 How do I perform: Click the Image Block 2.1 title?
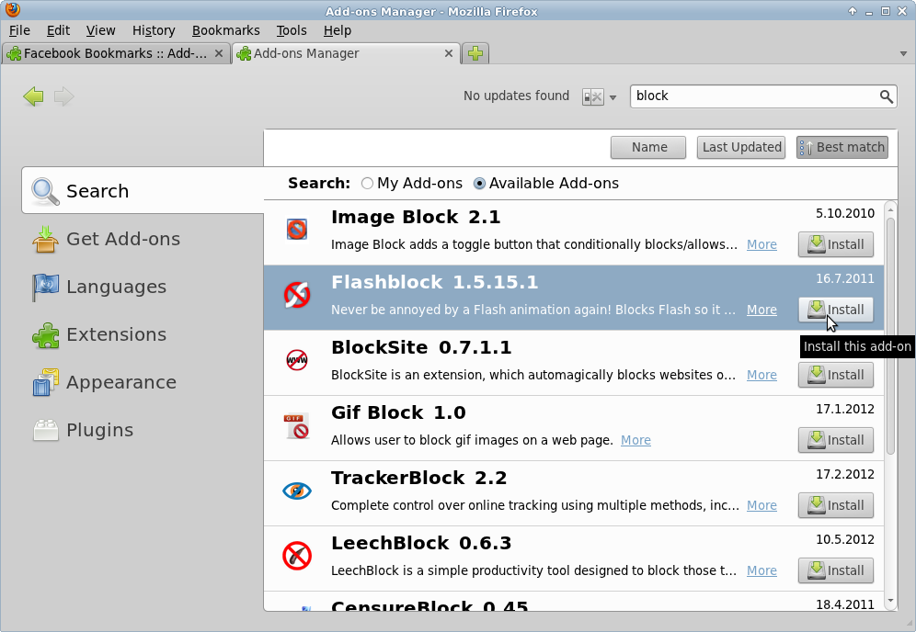coord(416,217)
